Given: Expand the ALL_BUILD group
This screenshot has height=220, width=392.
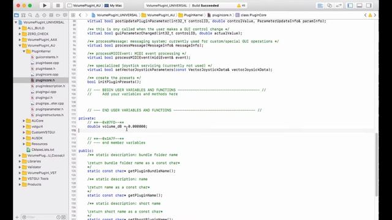Looking at the screenshot, I should [20, 28].
